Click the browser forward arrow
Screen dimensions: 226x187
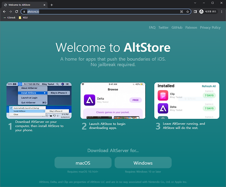pyautogui.click(x=10, y=12)
